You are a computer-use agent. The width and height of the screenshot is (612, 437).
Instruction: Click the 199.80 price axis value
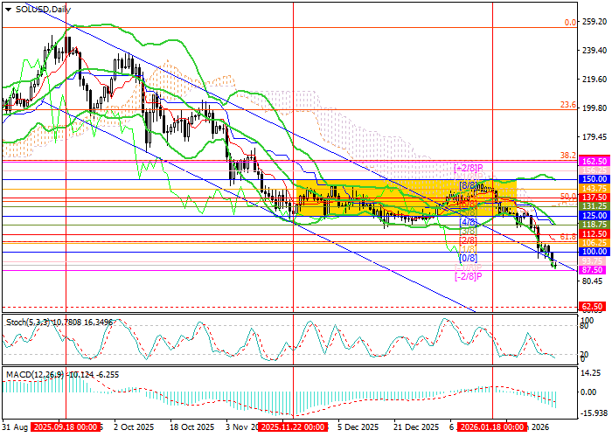(594, 108)
